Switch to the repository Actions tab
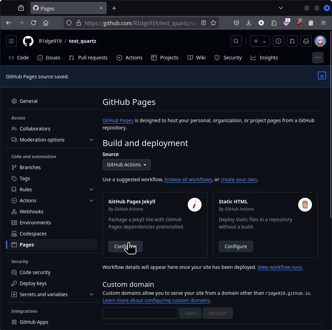 pyautogui.click(x=129, y=58)
